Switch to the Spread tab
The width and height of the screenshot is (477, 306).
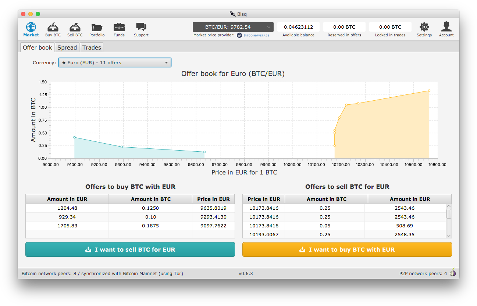pyautogui.click(x=67, y=47)
